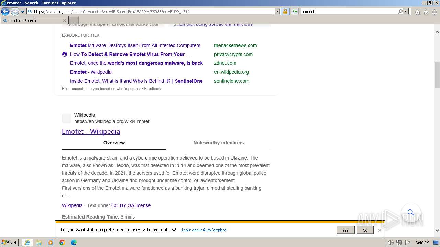Click the security lock icon
The height and width of the screenshot is (247, 440).
click(285, 11)
